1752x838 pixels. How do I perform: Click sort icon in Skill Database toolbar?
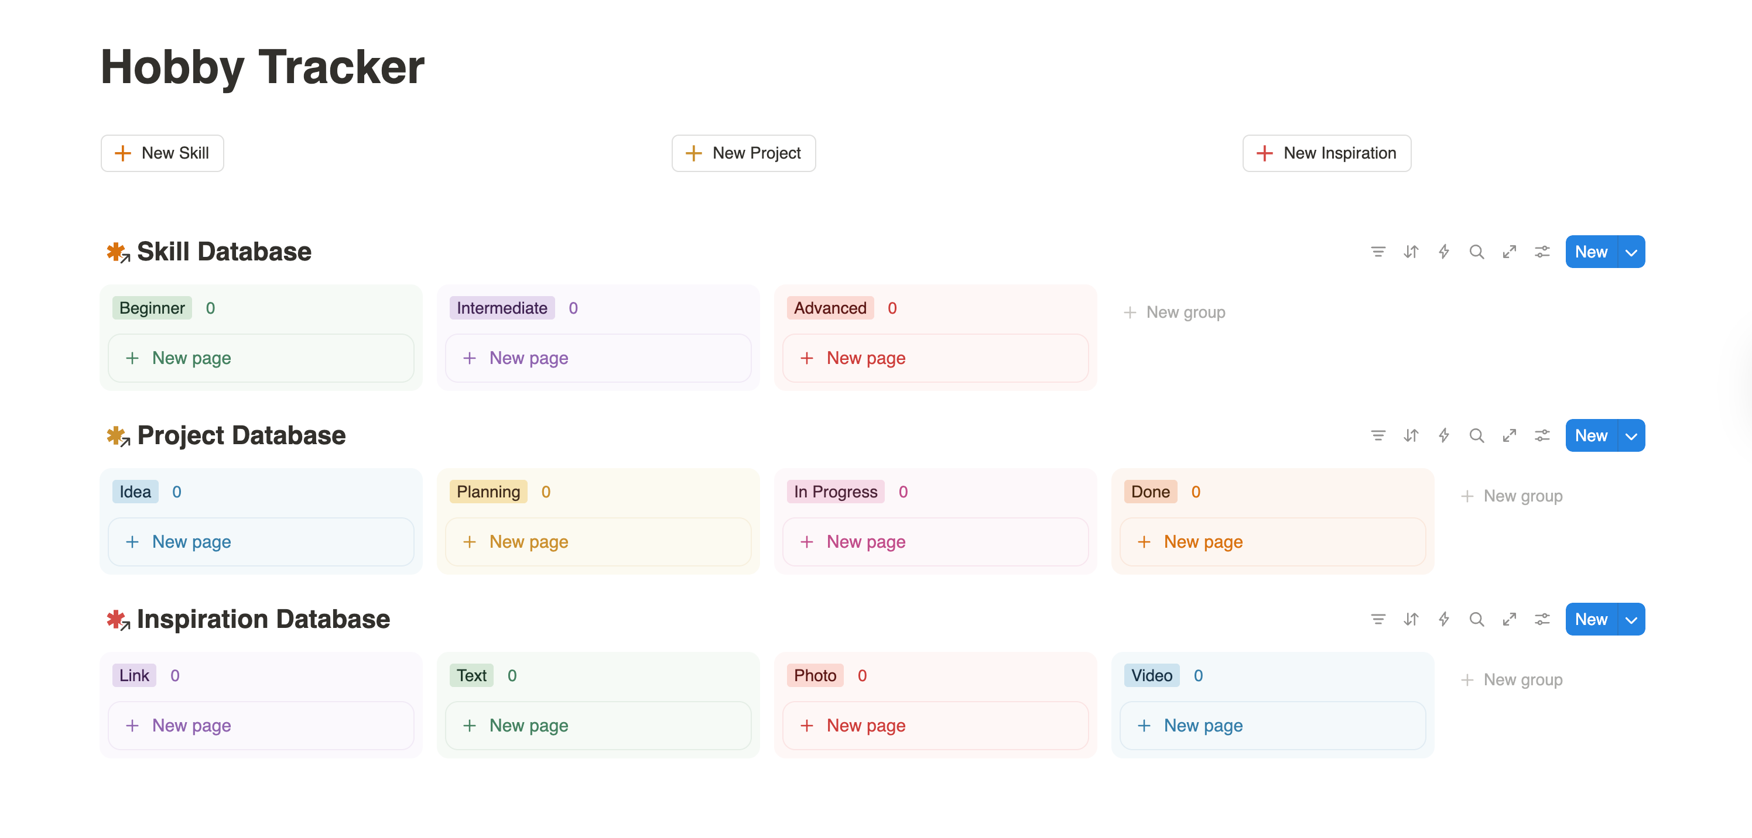(x=1411, y=252)
